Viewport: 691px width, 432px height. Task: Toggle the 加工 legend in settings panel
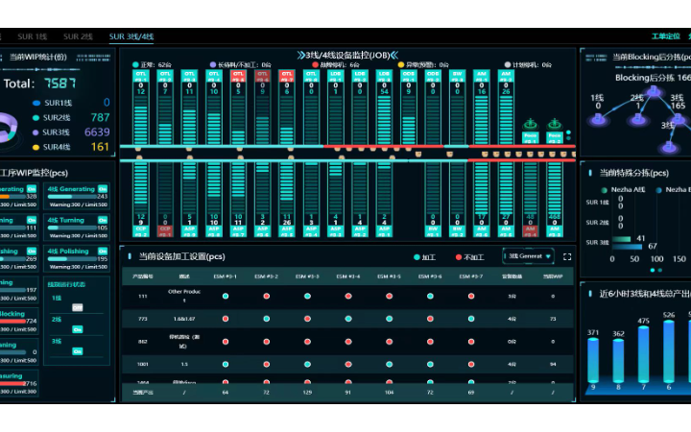(x=424, y=257)
